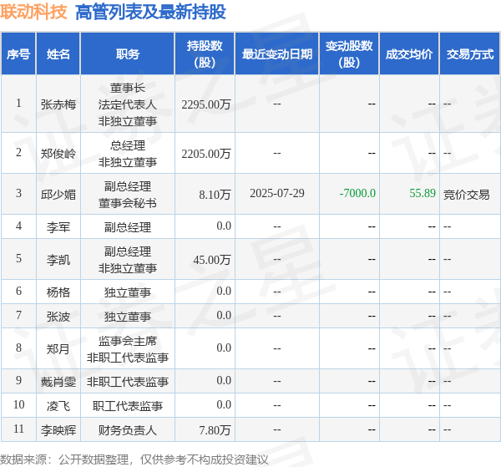This screenshot has height=467, width=501.
Task: Click the 2295.00万 shareholding value
Action: (x=206, y=104)
